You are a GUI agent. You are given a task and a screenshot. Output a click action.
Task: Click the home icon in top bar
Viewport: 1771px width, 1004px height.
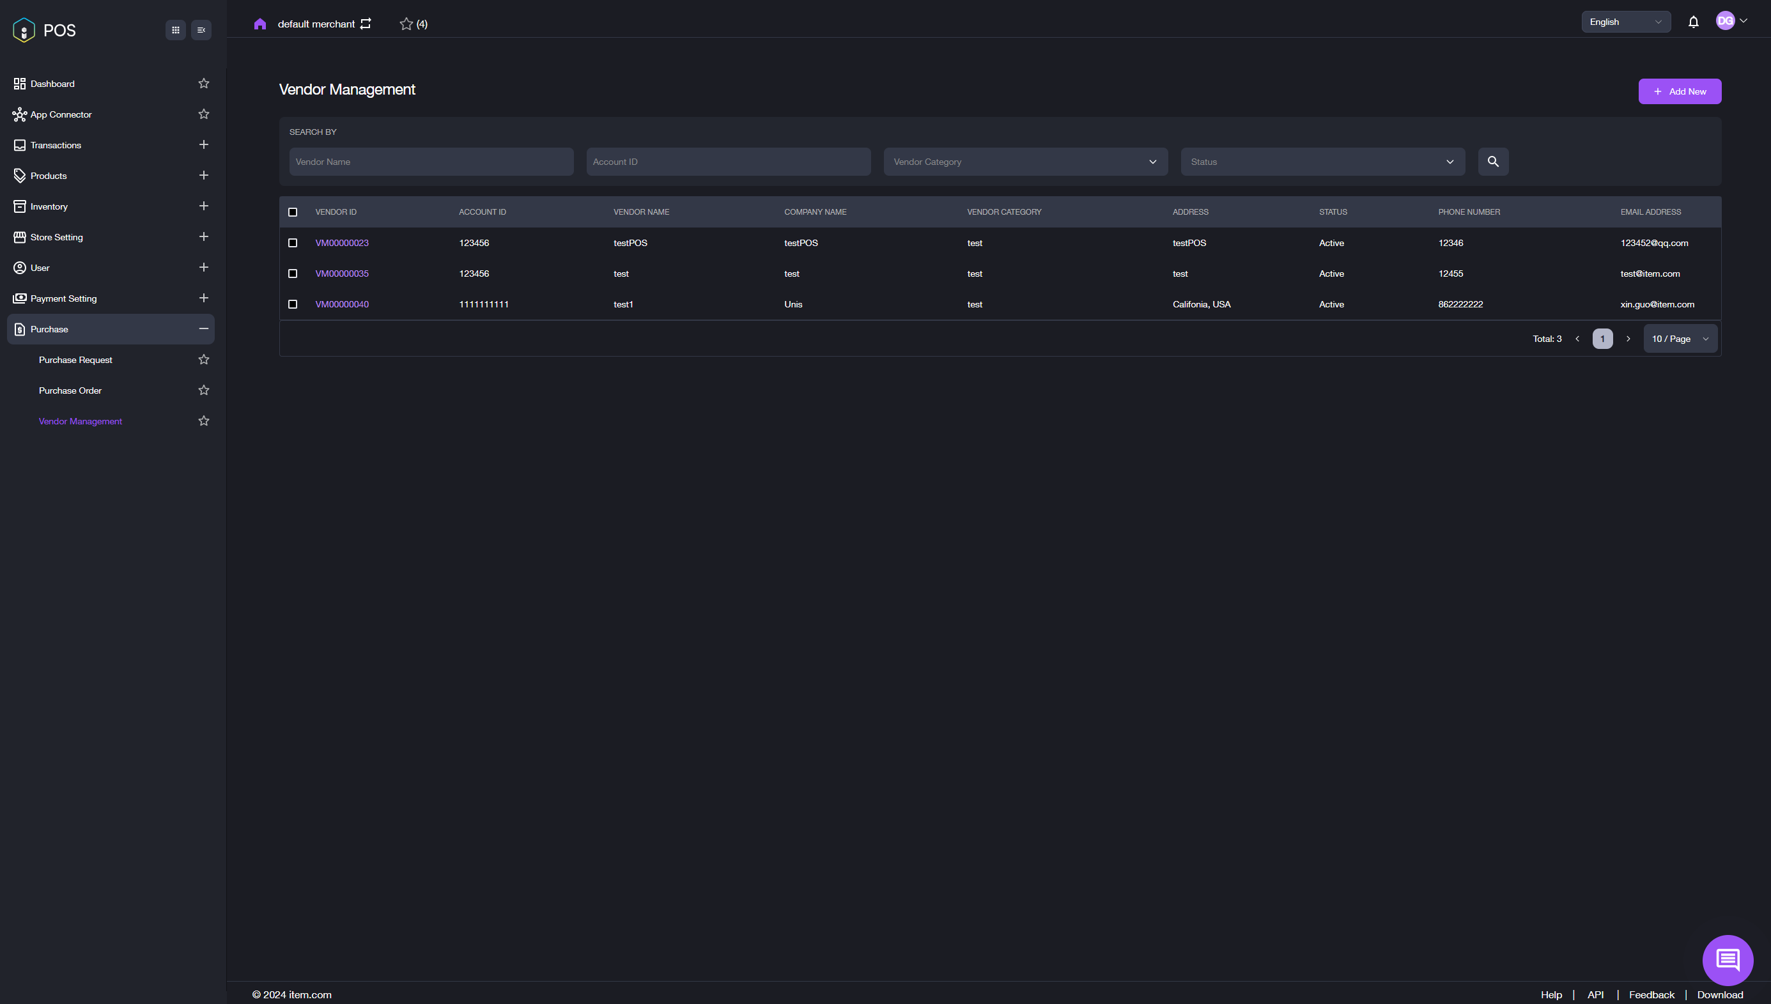point(260,24)
